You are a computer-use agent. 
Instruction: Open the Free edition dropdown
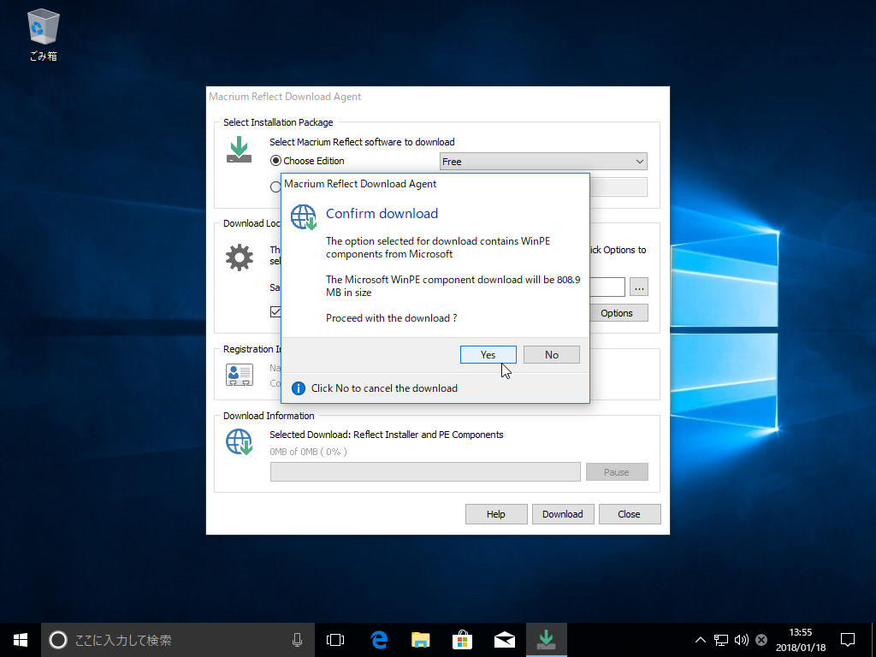click(x=543, y=162)
